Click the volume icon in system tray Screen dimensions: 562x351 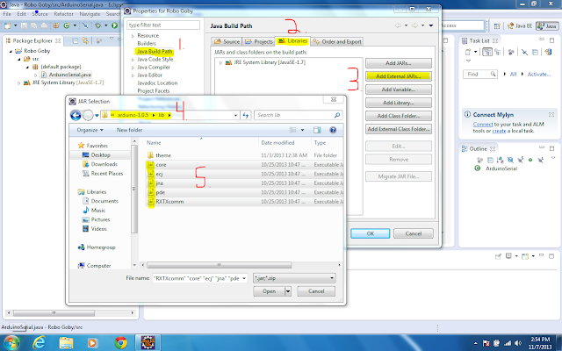click(x=517, y=343)
